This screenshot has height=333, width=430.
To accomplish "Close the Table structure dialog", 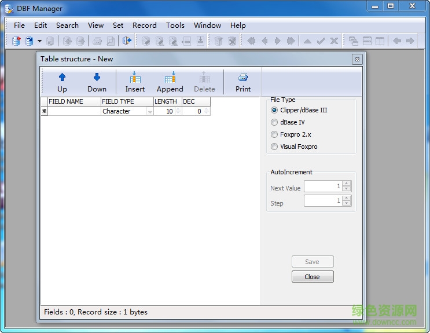I will pos(357,59).
